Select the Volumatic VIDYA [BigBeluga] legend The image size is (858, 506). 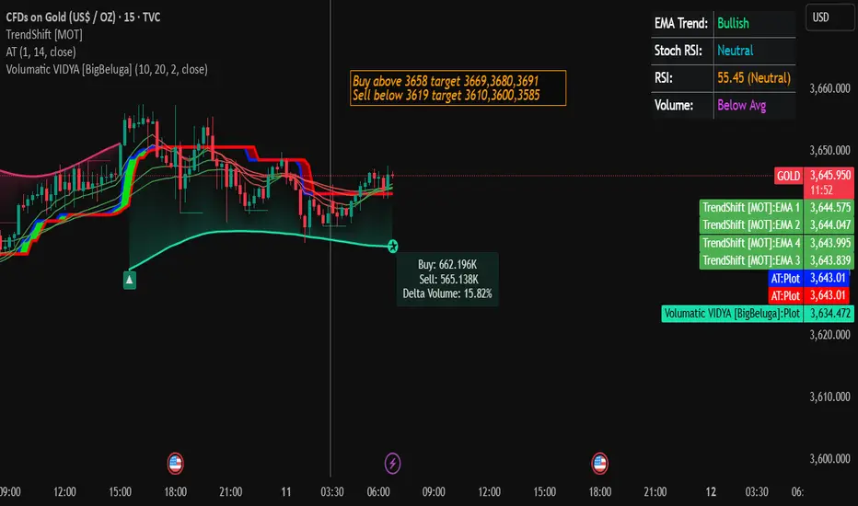[107, 70]
